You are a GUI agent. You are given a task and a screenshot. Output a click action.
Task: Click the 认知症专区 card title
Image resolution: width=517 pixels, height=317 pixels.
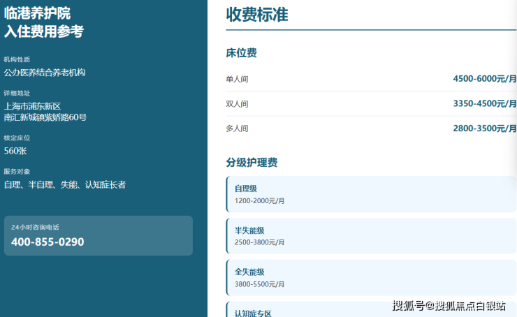tap(253, 313)
